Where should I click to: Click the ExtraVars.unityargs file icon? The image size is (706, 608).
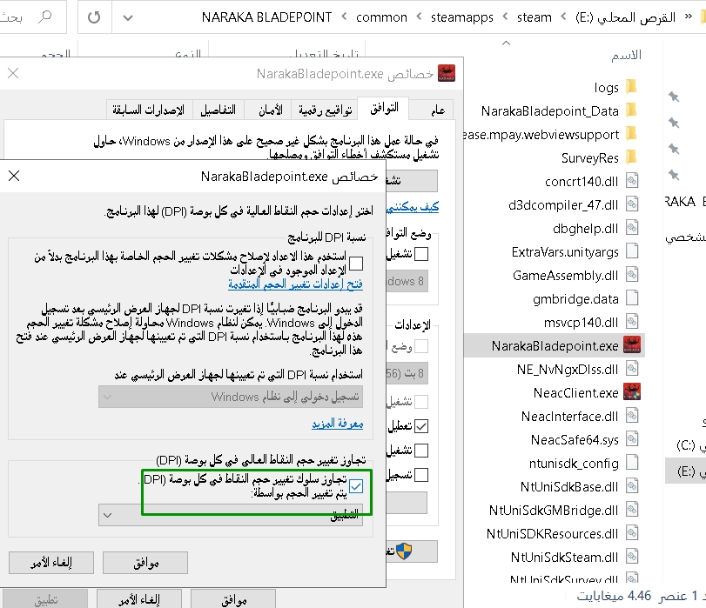point(632,251)
